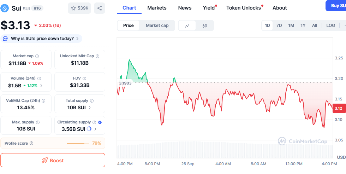Image resolution: width=346 pixels, height=174 pixels.
Task: Click the Circulating supply verified badge
Action: [x=100, y=122]
